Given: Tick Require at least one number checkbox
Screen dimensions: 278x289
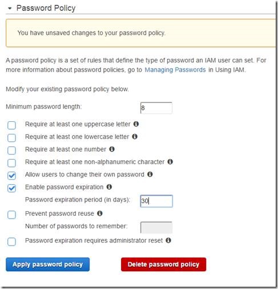Looking at the screenshot, I should (x=11, y=151).
